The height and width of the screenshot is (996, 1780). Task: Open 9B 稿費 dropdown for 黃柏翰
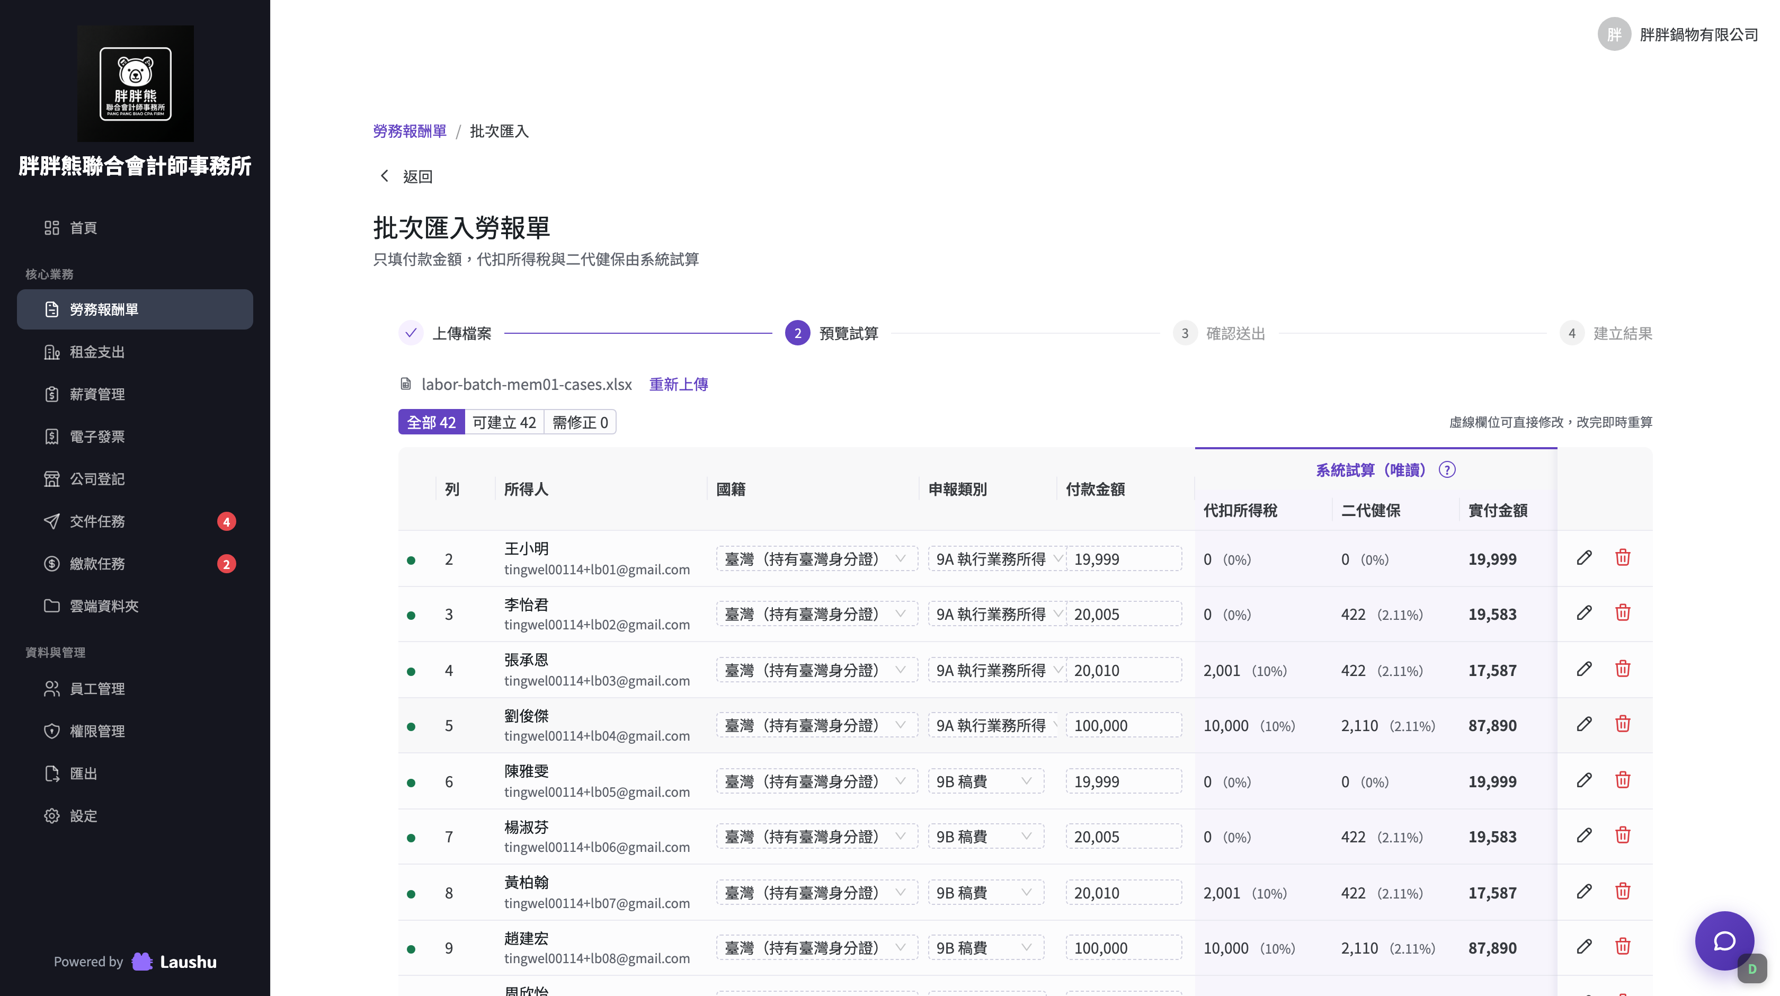coord(986,893)
